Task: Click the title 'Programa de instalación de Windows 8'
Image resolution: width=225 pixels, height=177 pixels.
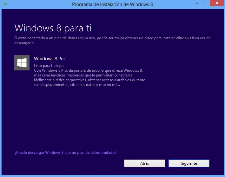Action: (x=112, y=4)
